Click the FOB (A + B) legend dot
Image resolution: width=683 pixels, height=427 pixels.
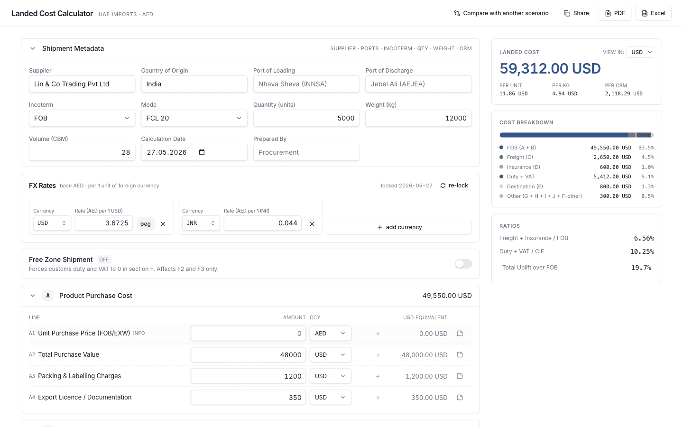tap(501, 148)
